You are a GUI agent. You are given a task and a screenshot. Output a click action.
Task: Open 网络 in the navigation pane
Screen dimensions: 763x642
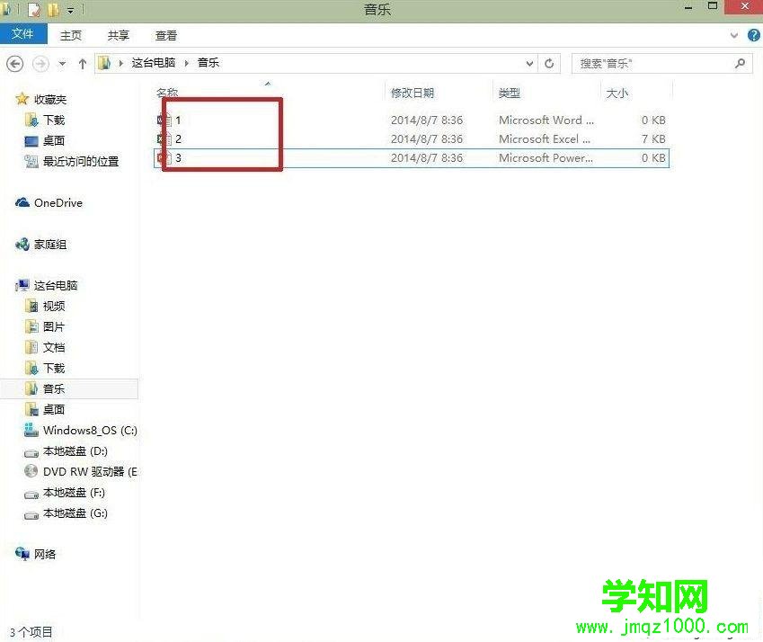pos(45,554)
